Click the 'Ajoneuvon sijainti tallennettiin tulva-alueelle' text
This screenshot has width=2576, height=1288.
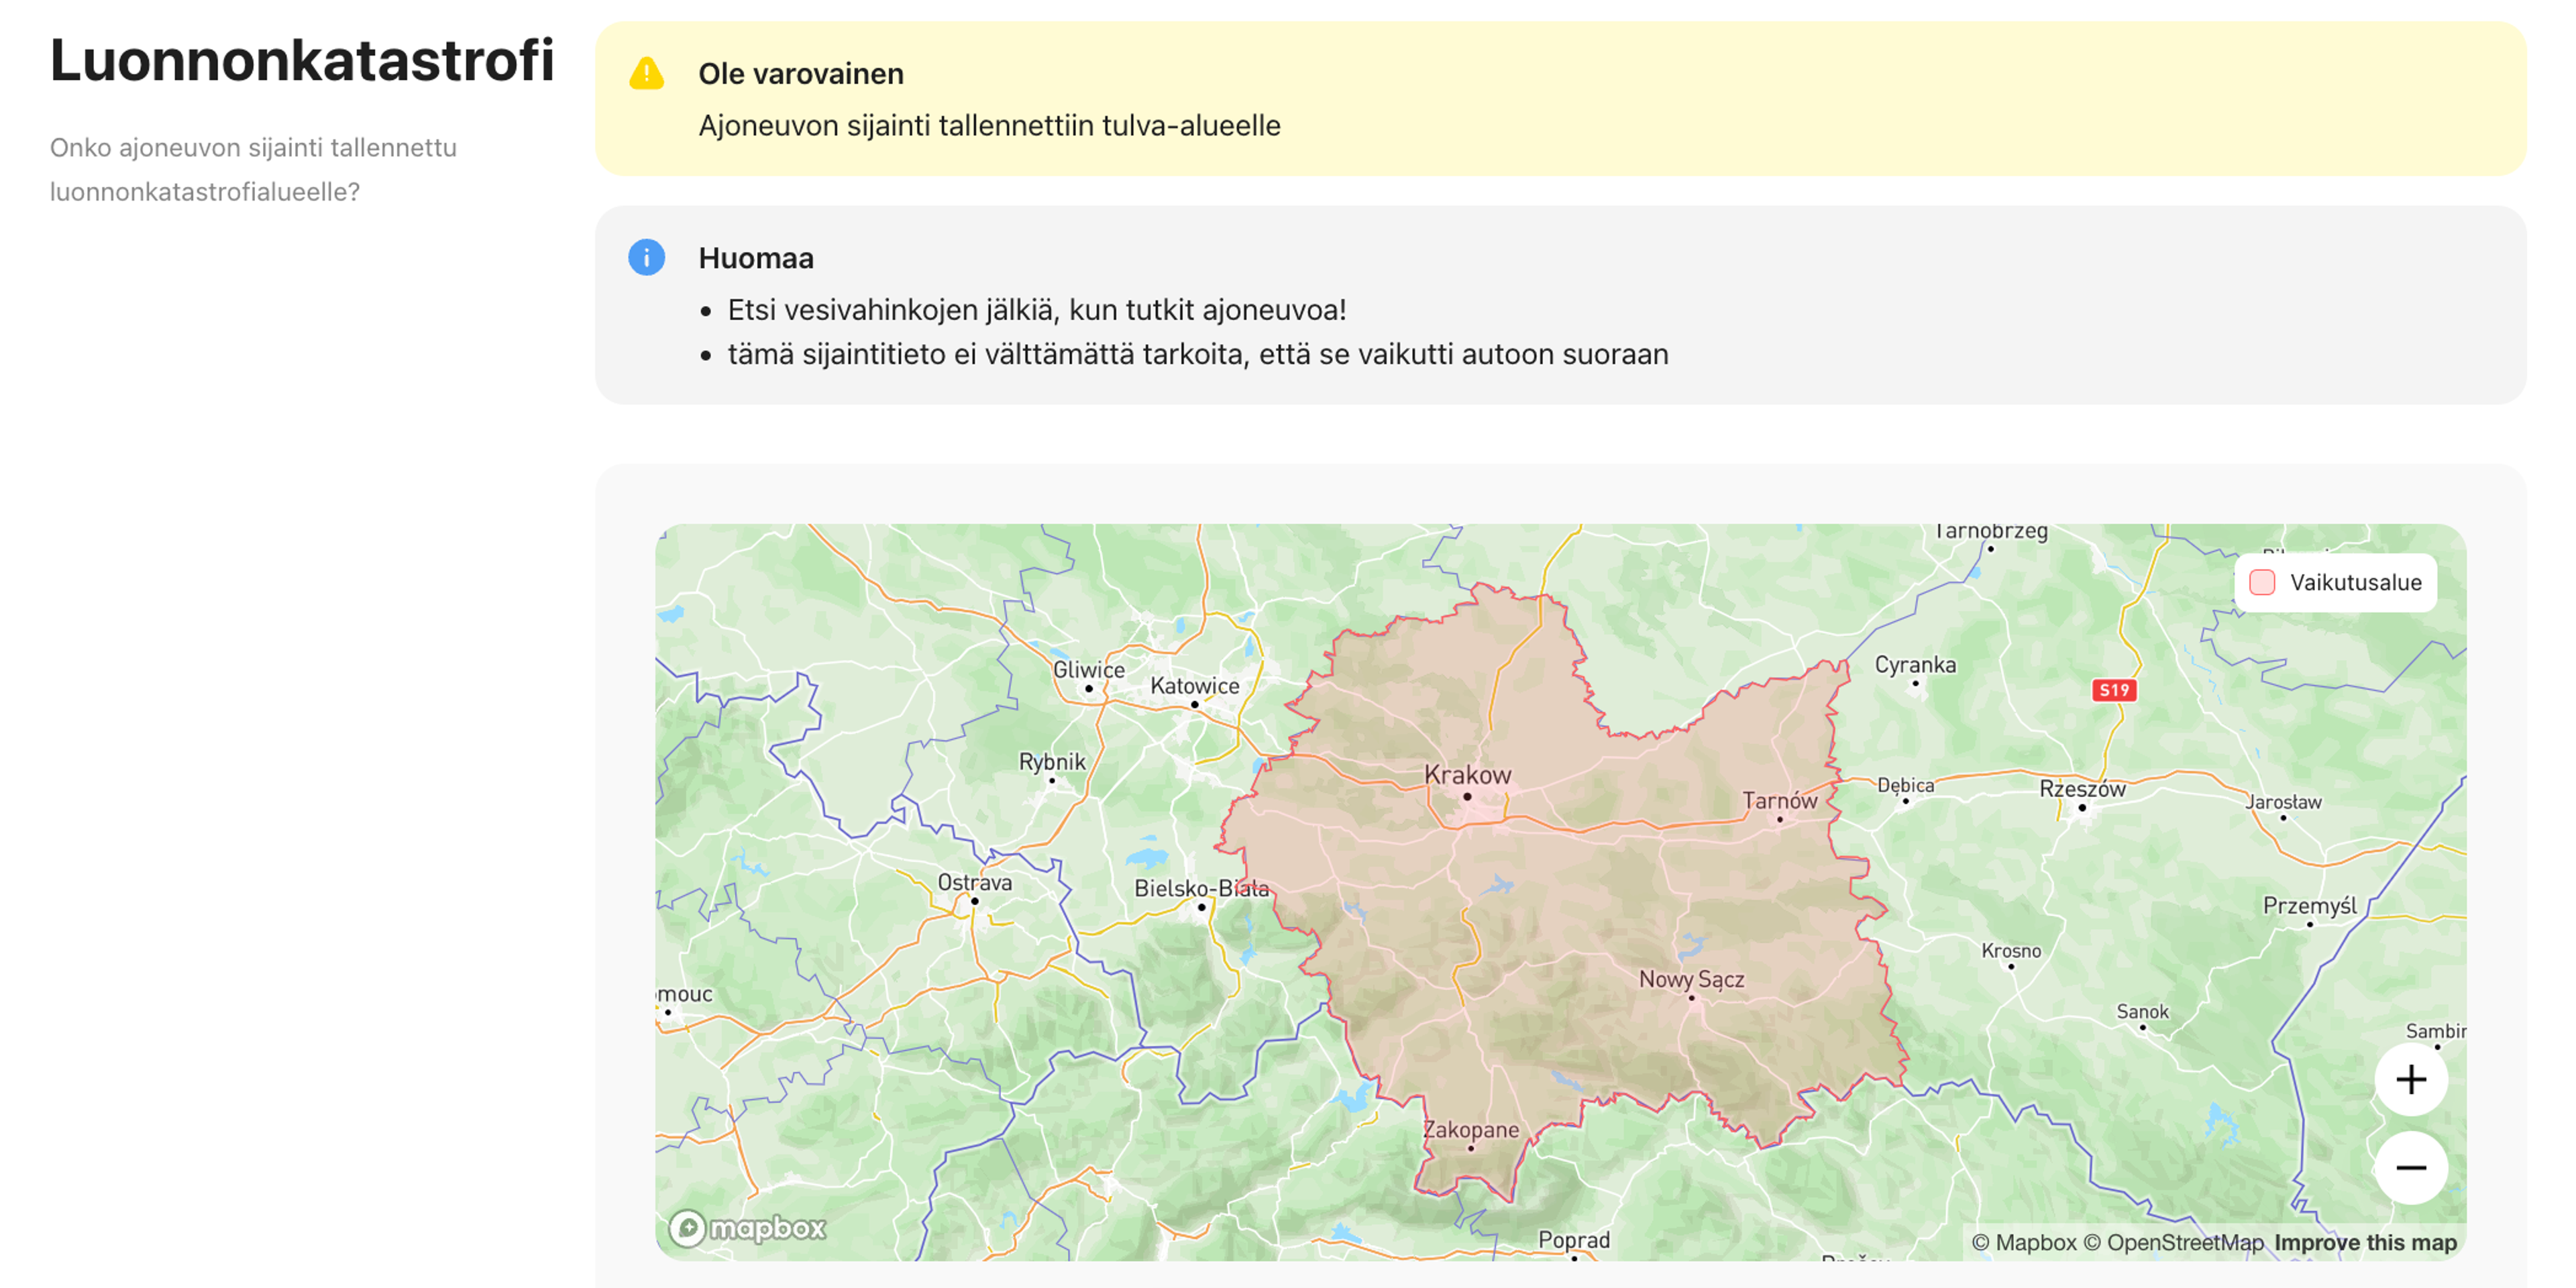tap(989, 126)
